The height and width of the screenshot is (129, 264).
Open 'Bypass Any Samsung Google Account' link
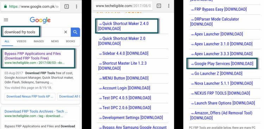point(132,127)
